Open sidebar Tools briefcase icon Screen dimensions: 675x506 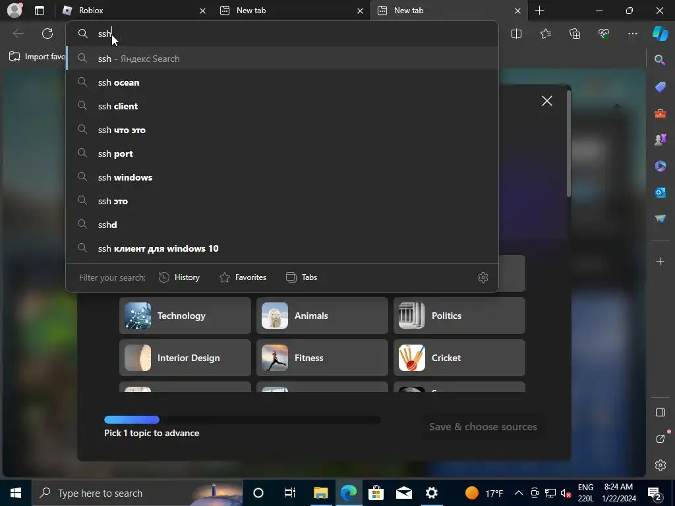[660, 113]
